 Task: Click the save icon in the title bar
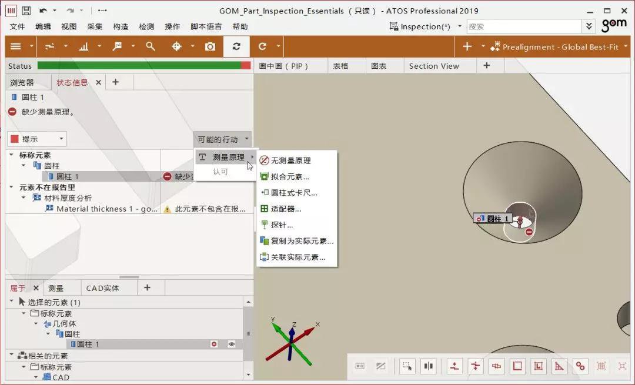pos(26,11)
